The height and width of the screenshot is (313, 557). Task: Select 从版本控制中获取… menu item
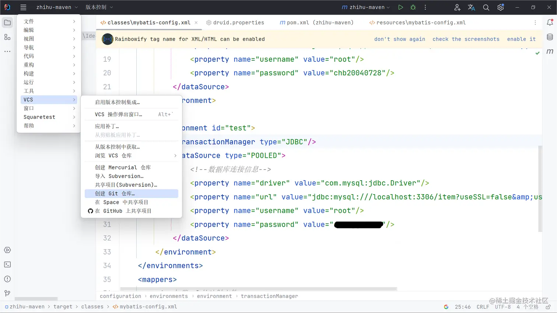click(132, 147)
